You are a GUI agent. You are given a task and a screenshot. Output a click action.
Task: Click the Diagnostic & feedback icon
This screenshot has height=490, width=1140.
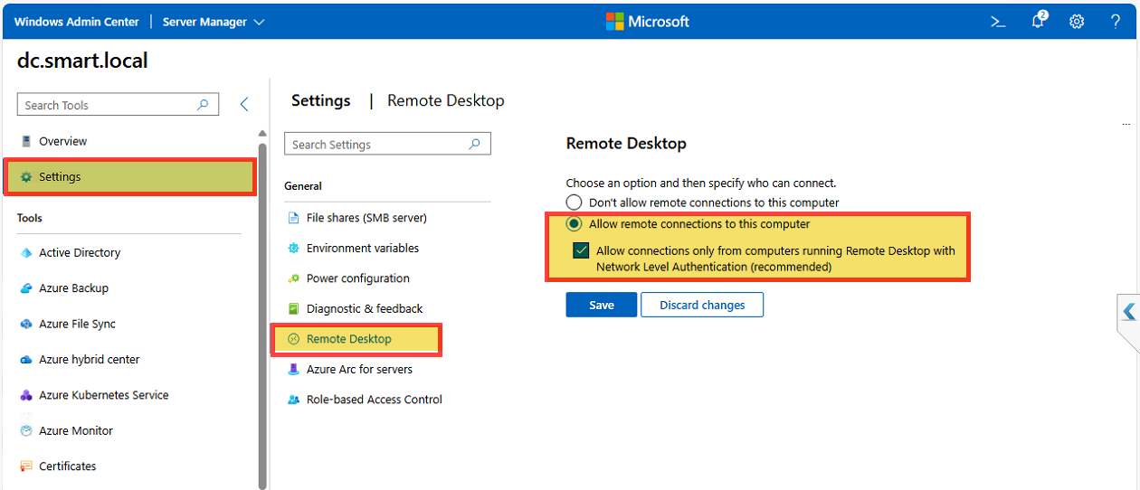293,308
